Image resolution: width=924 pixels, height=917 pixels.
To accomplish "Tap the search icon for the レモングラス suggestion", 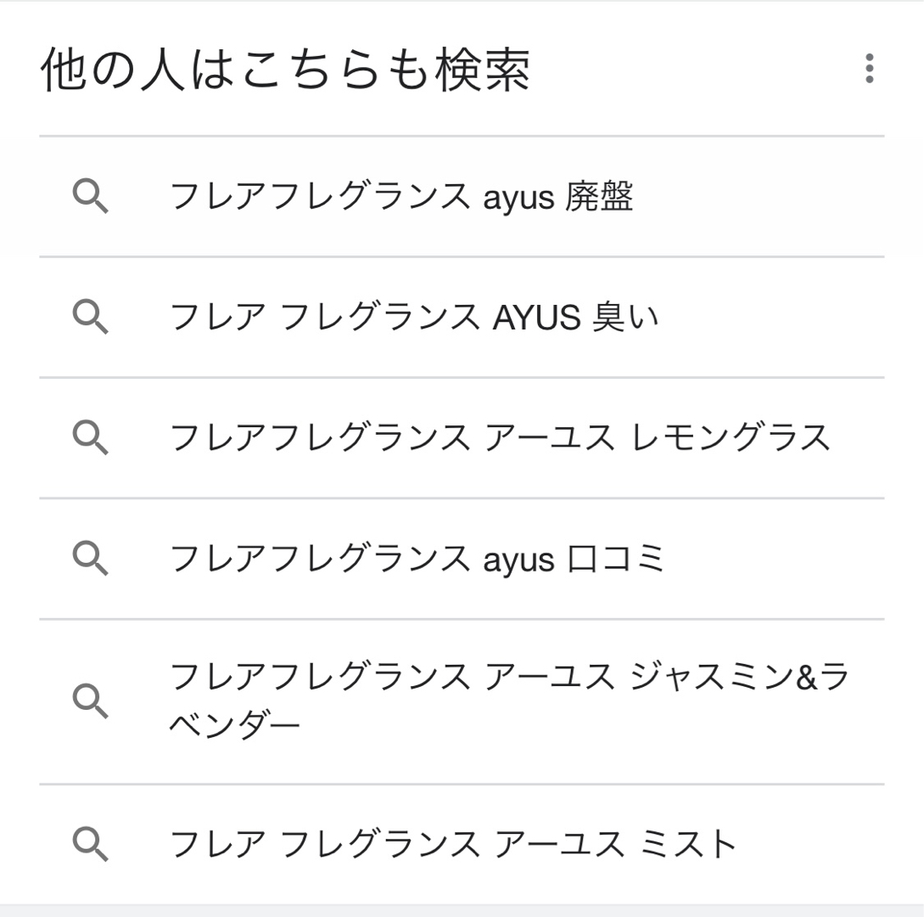I will pyautogui.click(x=90, y=437).
